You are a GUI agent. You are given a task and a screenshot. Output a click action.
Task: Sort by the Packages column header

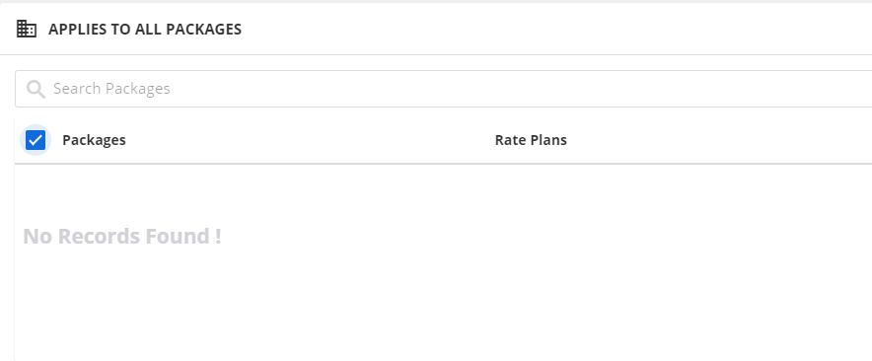(94, 140)
